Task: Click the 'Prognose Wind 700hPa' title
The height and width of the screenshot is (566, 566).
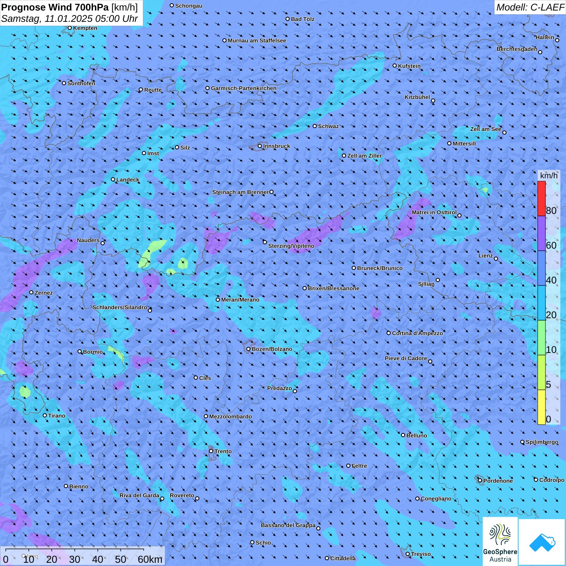Action: (55, 7)
